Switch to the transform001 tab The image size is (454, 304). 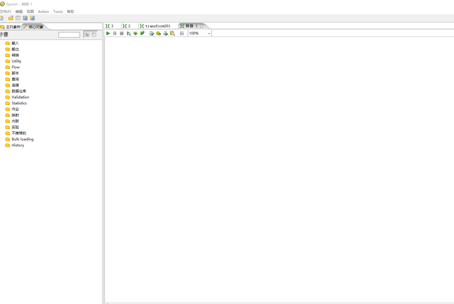pyautogui.click(x=155, y=26)
